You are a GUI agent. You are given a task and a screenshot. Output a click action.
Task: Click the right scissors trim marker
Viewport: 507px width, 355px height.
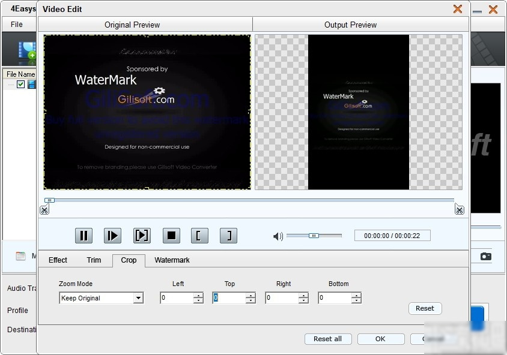(x=459, y=209)
